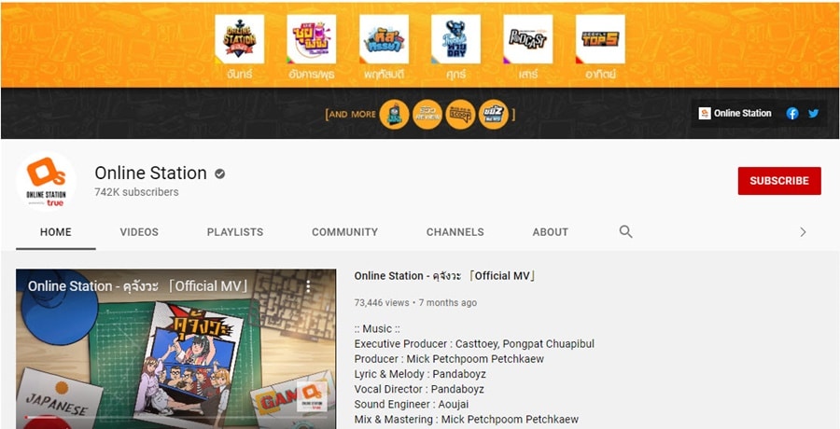
Task: Click the Online Station watermark in the video
Action: pyautogui.click(x=313, y=397)
